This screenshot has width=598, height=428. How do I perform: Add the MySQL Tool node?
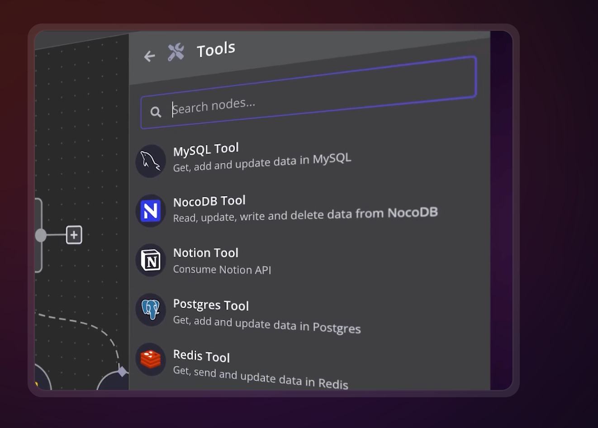(x=206, y=149)
